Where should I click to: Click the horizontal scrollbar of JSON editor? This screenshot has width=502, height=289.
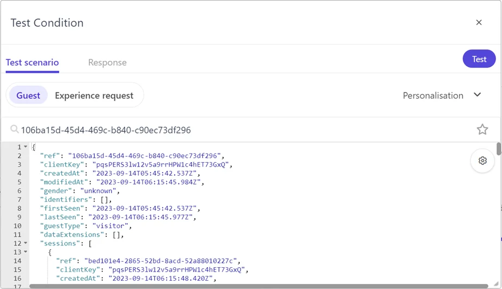pos(259,286)
